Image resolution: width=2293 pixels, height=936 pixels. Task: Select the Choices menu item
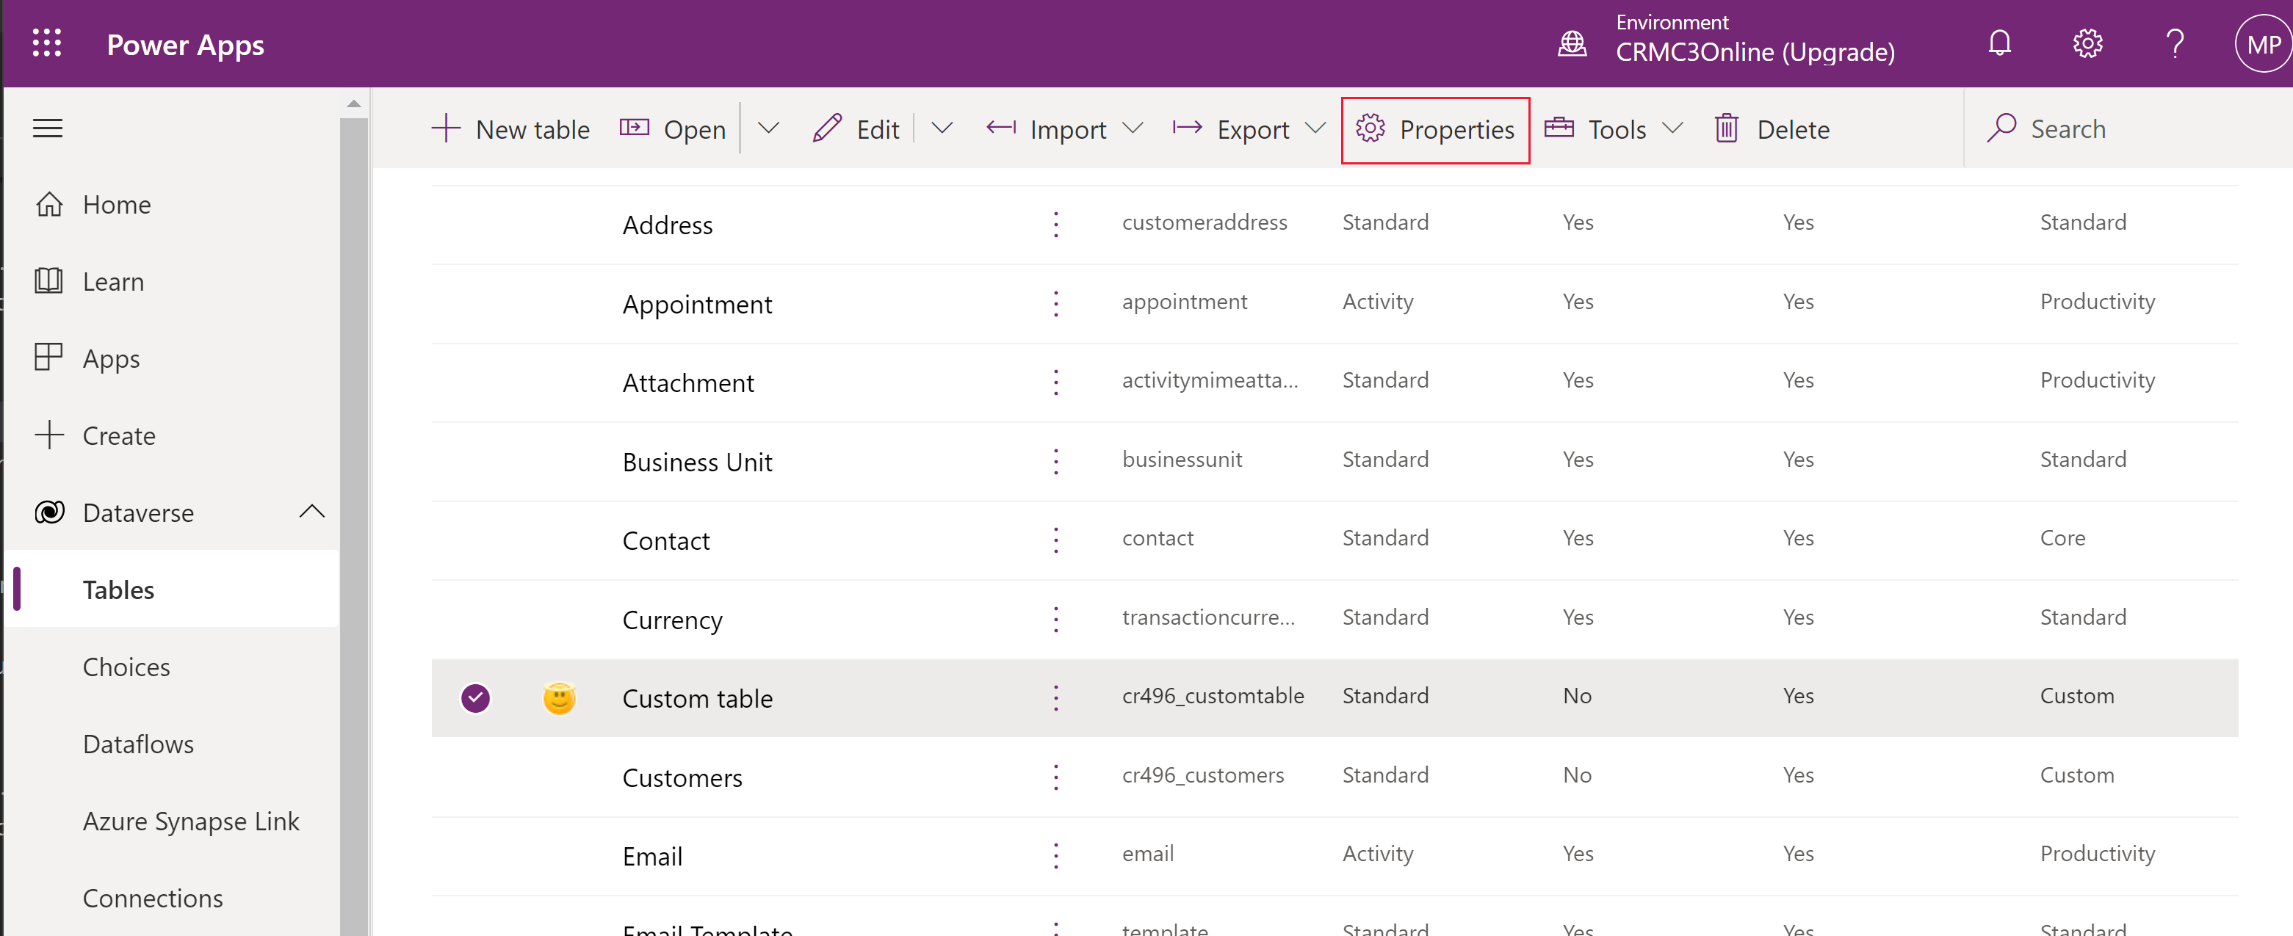coord(124,667)
